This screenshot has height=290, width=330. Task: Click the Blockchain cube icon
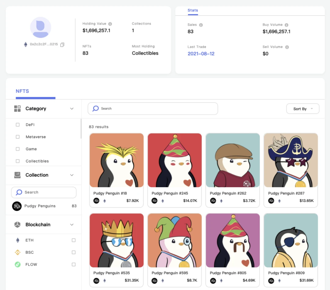(x=17, y=224)
